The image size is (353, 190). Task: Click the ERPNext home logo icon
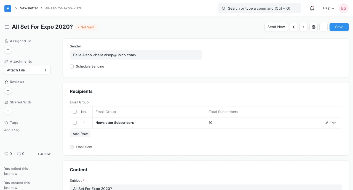coord(8,8)
